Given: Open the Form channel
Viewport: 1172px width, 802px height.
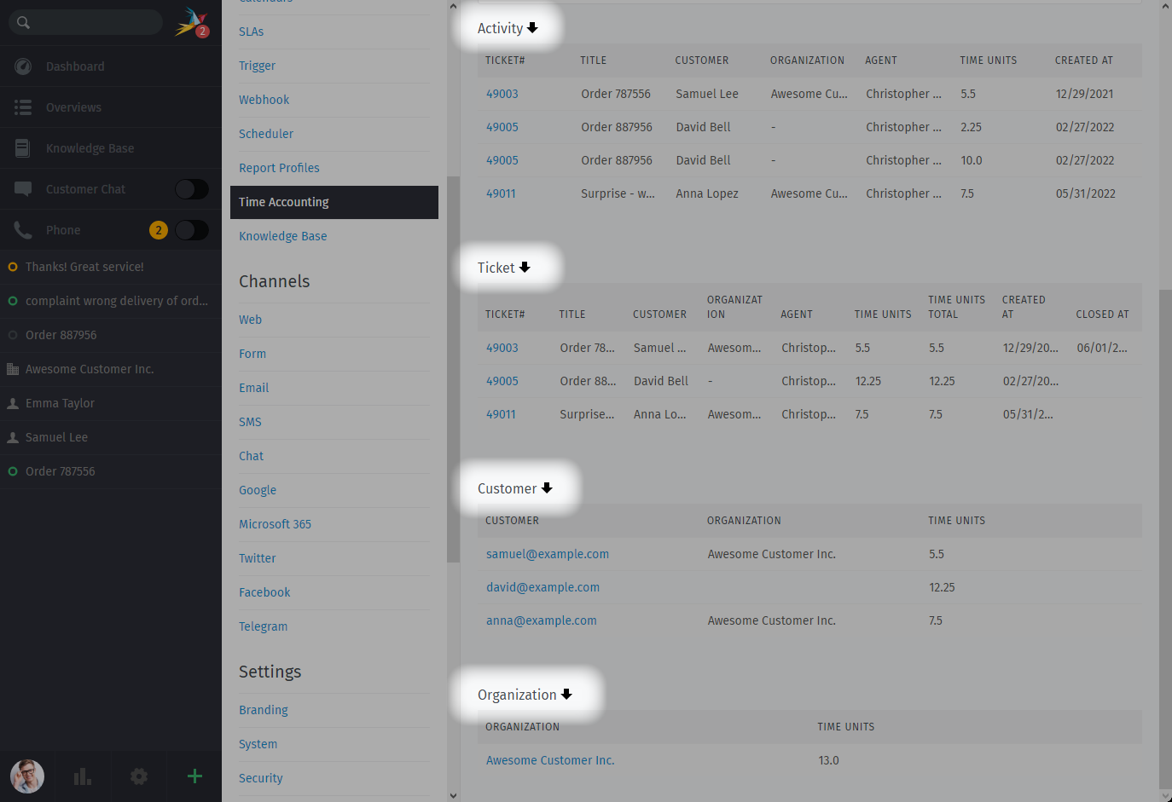Looking at the screenshot, I should (x=252, y=354).
